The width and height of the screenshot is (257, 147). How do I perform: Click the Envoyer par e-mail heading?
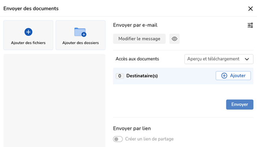tap(135, 25)
